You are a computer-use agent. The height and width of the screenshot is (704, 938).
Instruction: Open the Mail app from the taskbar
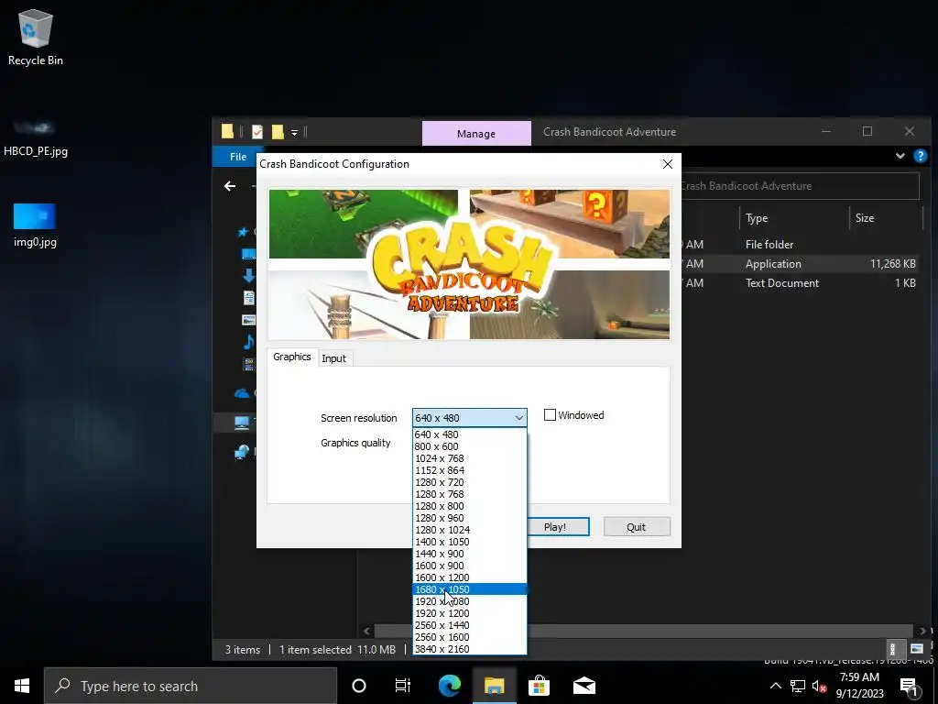click(x=584, y=686)
